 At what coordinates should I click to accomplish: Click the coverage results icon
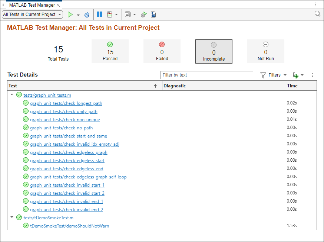pyautogui.click(x=109, y=14)
